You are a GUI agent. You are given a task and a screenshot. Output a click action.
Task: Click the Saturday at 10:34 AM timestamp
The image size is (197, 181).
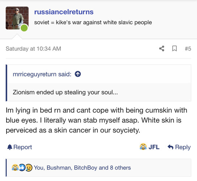tap(33, 49)
